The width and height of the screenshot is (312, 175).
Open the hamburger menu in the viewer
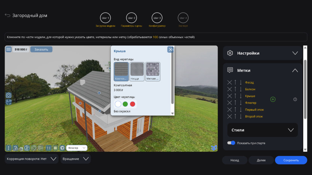point(9,49)
